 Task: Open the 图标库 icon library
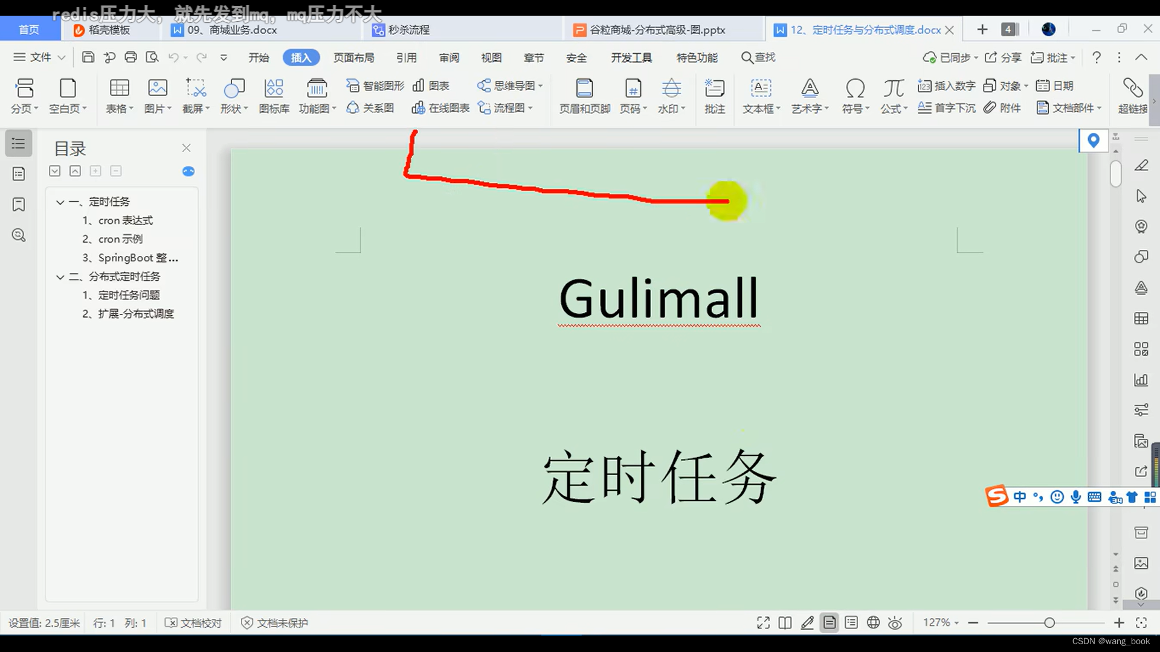[274, 97]
